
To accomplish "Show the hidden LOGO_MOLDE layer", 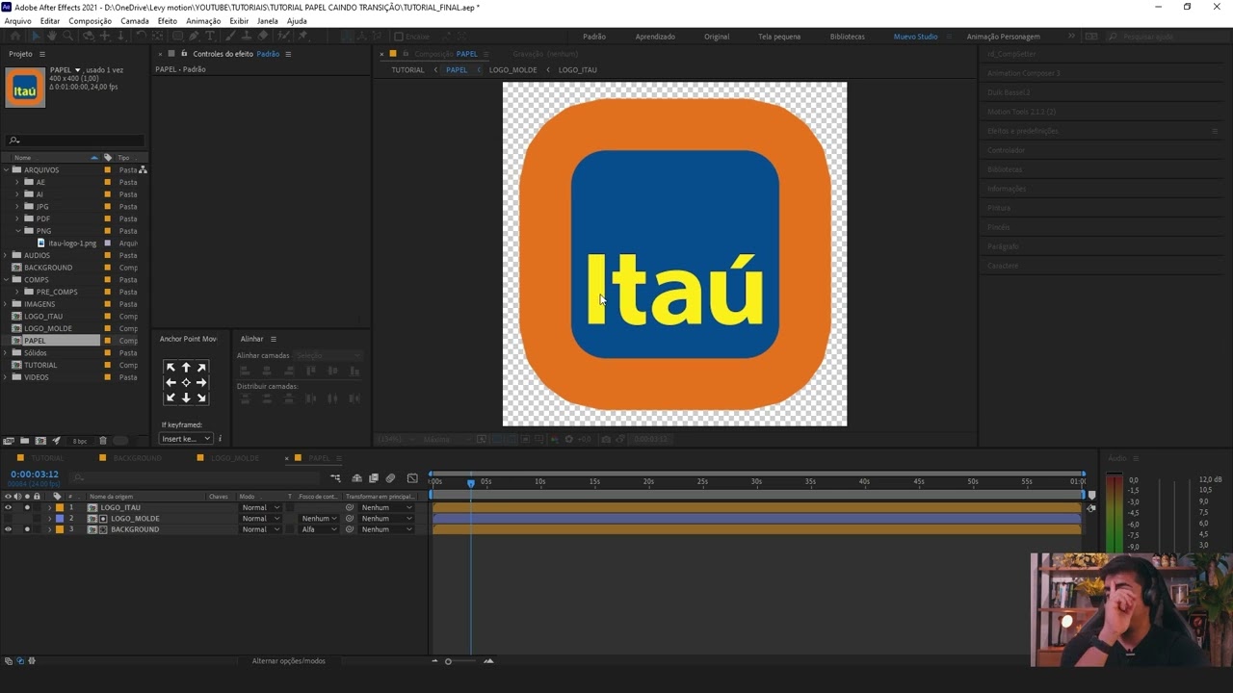I will click(9, 519).
